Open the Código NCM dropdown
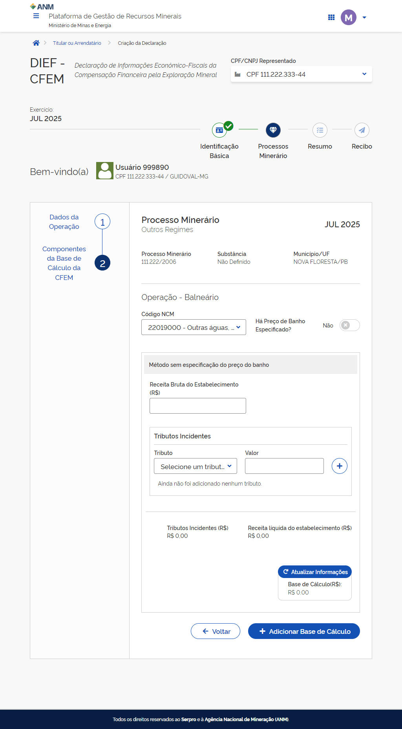 (194, 327)
